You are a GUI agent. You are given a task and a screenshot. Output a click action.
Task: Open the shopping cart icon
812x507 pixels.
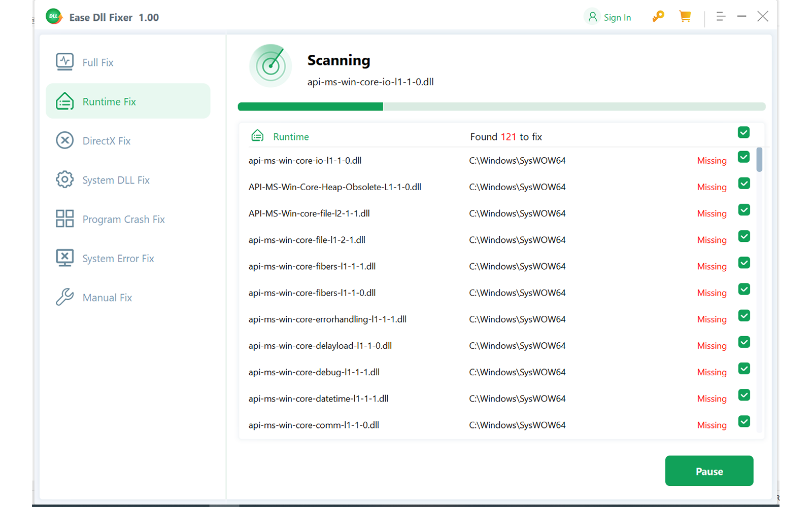685,17
